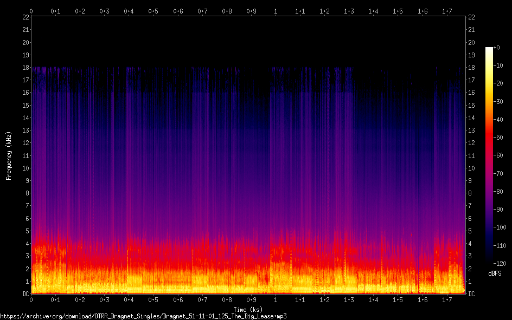Click the Frequency (kHz) axis label
512x320 pixels.
[9, 155]
